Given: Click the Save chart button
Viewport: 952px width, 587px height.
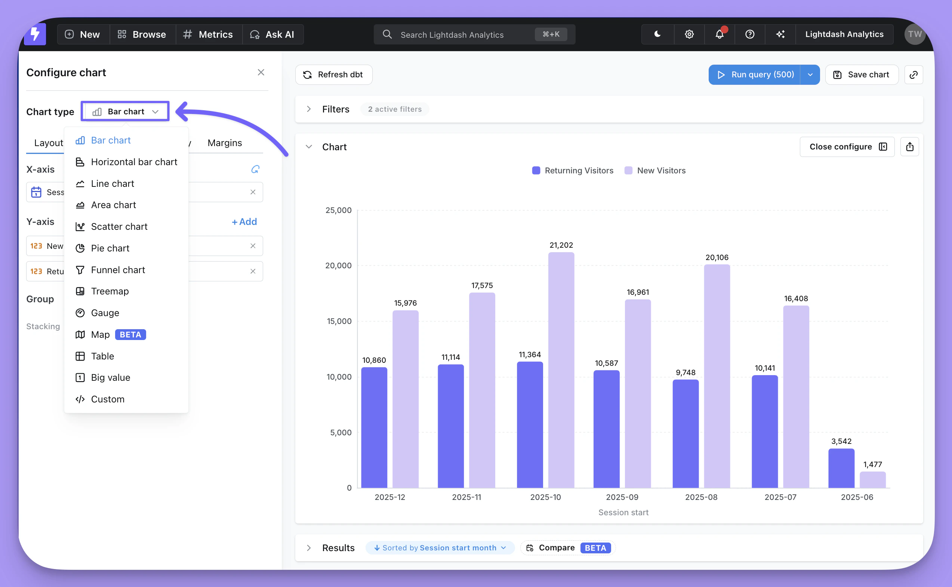Looking at the screenshot, I should [862, 74].
